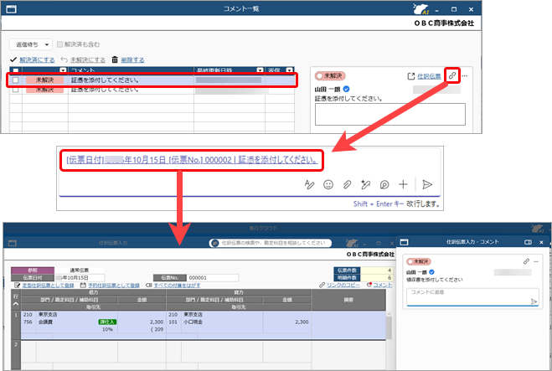Send reply via arrow in コメントに返信 field
Screen dimensions: 552x371
[534, 301]
